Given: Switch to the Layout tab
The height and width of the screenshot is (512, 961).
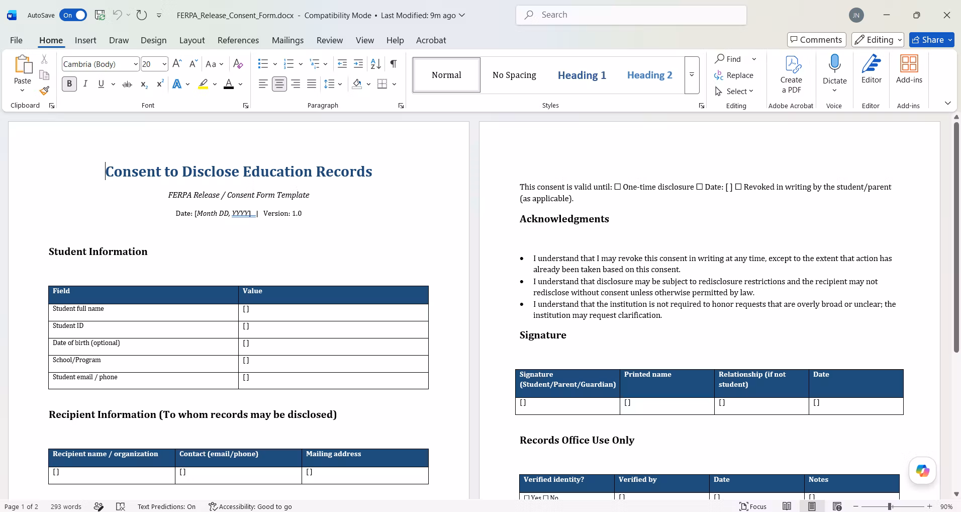Looking at the screenshot, I should (x=192, y=40).
